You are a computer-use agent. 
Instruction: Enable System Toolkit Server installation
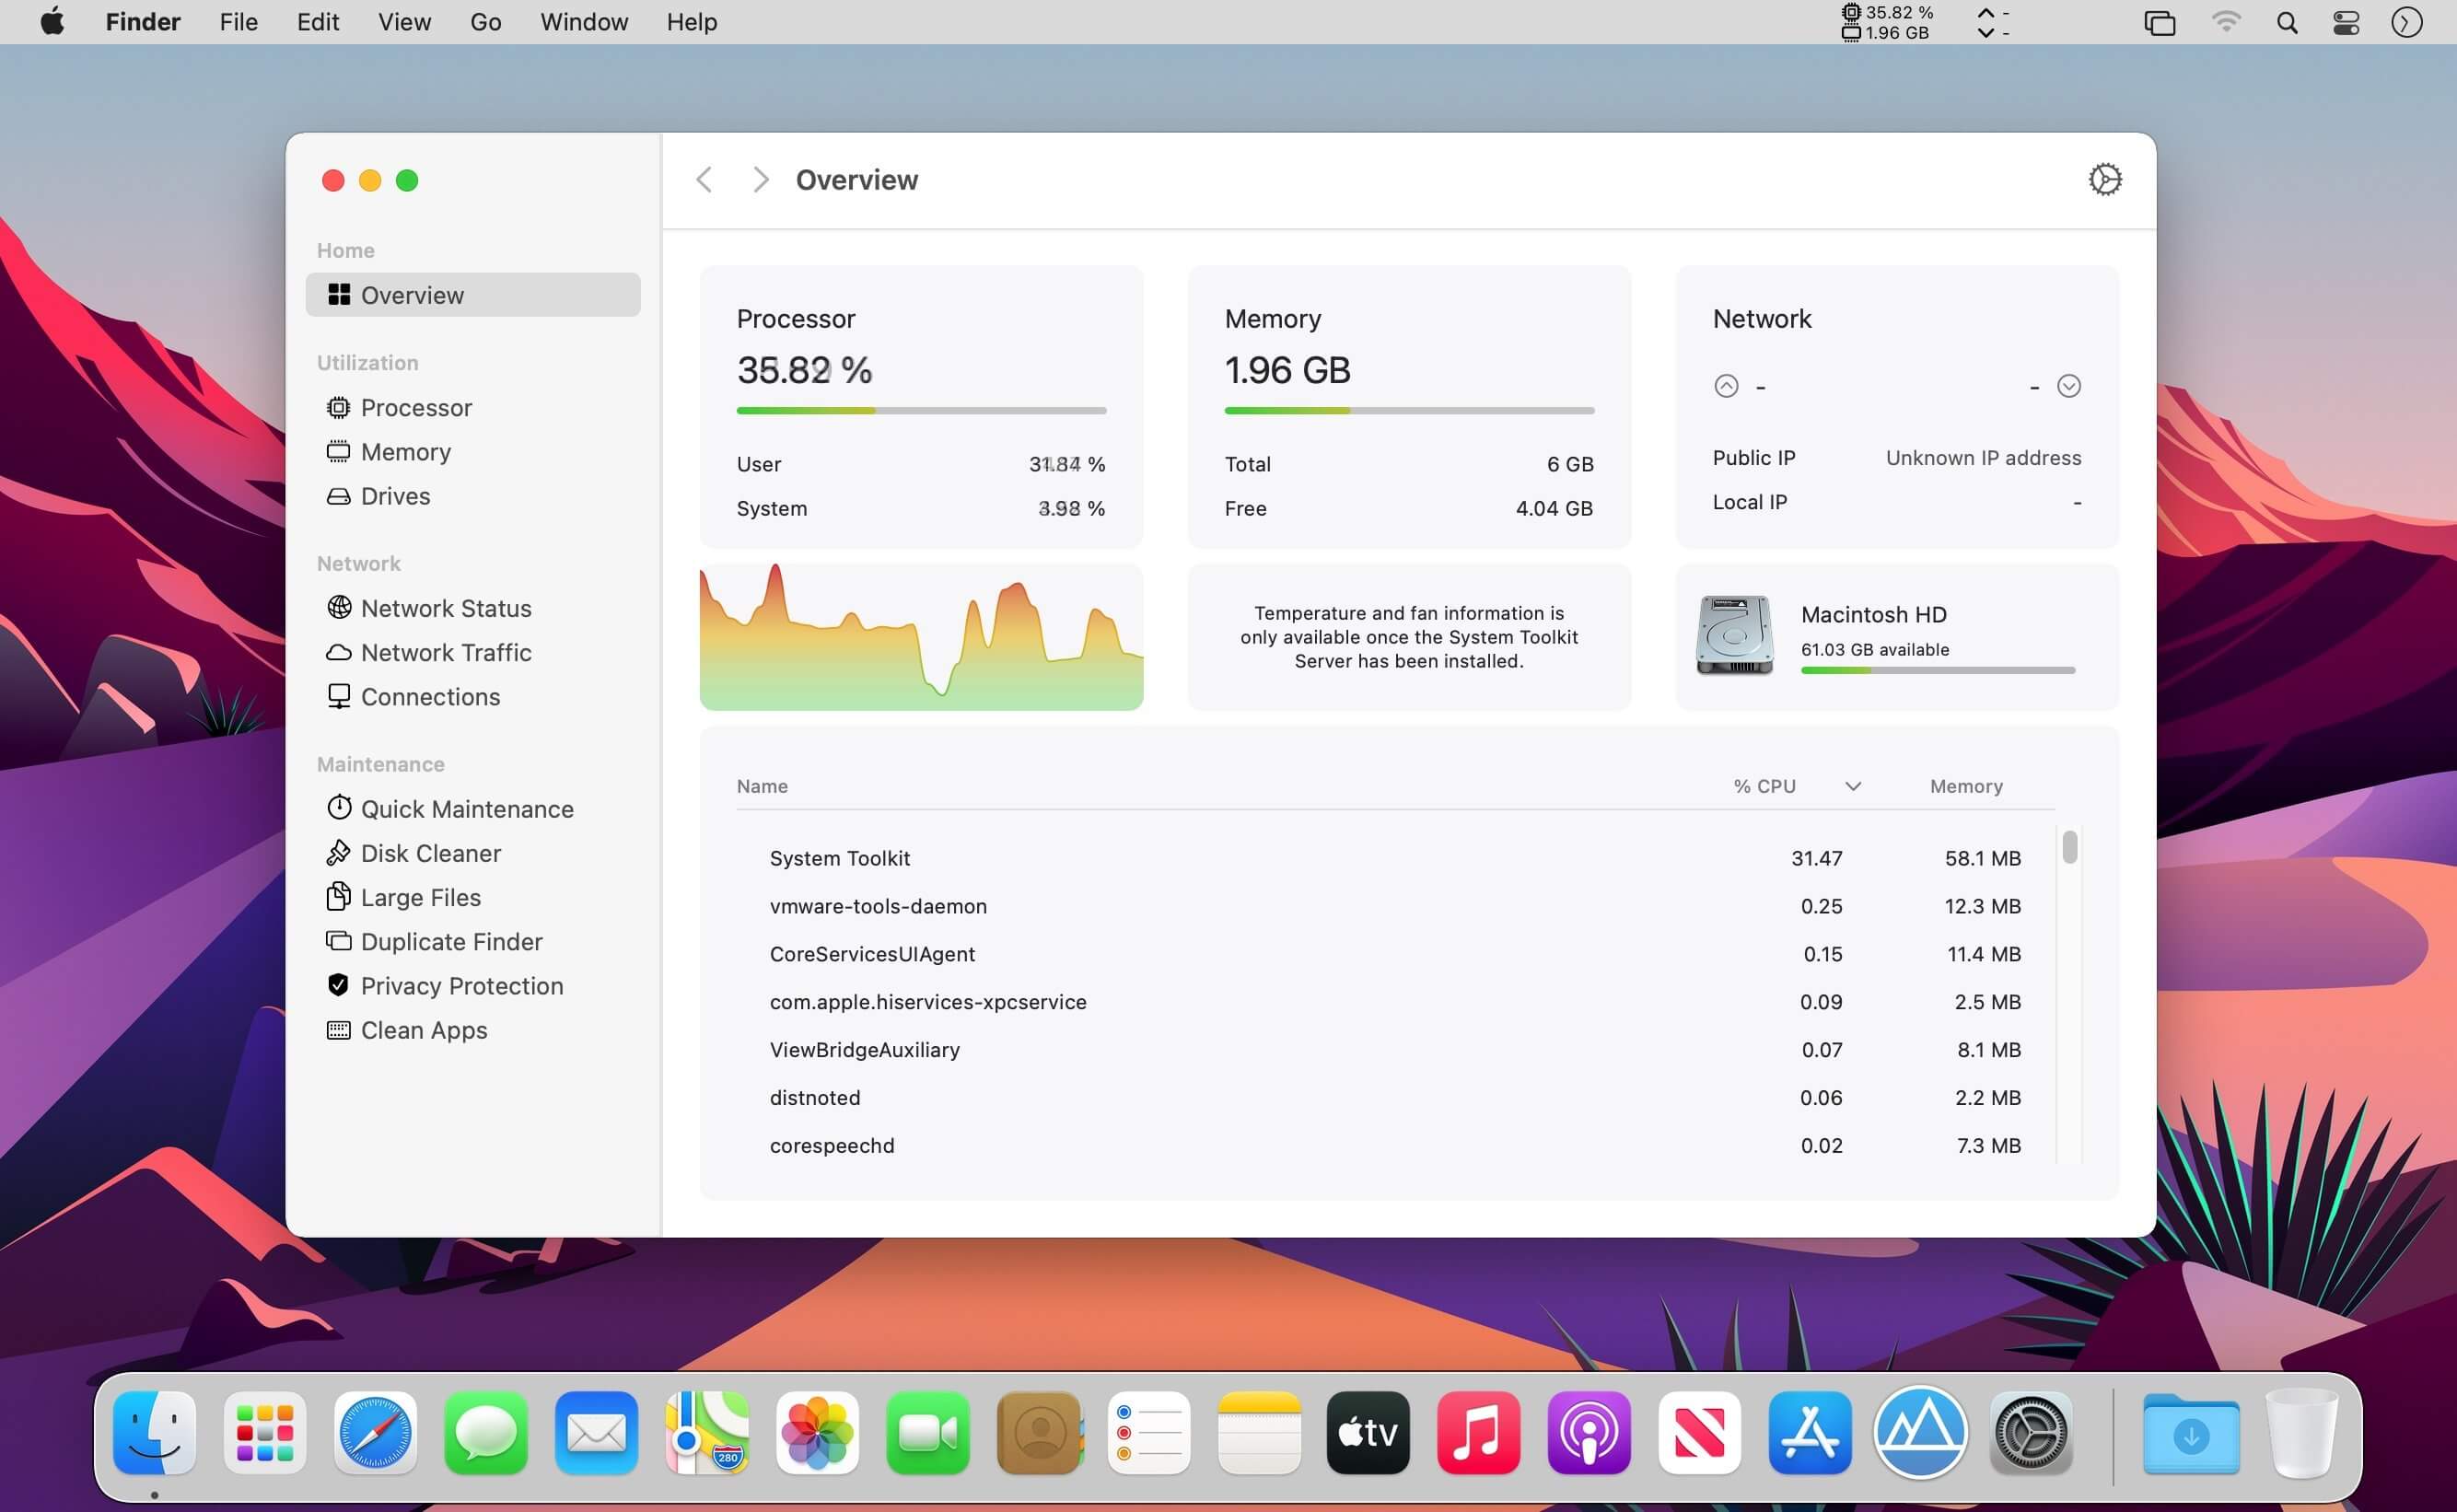pos(1407,635)
